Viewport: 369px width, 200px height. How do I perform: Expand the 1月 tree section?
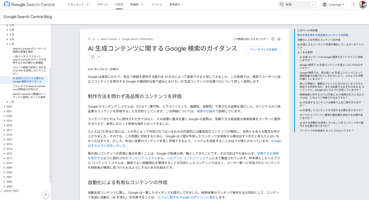7,102
